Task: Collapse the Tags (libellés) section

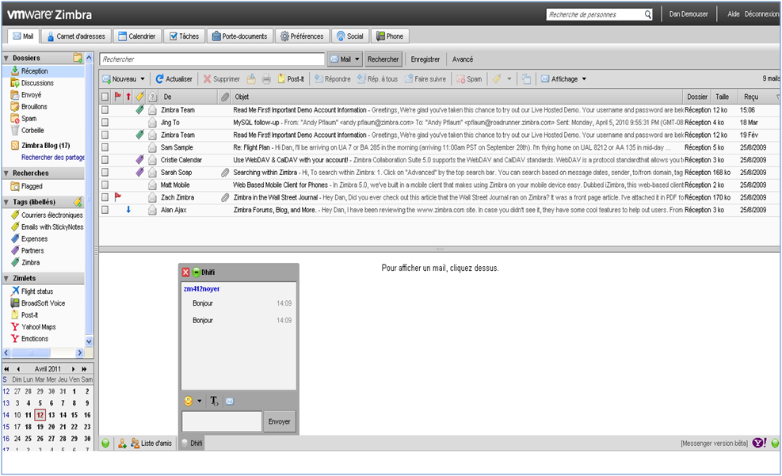Action: tap(6, 203)
